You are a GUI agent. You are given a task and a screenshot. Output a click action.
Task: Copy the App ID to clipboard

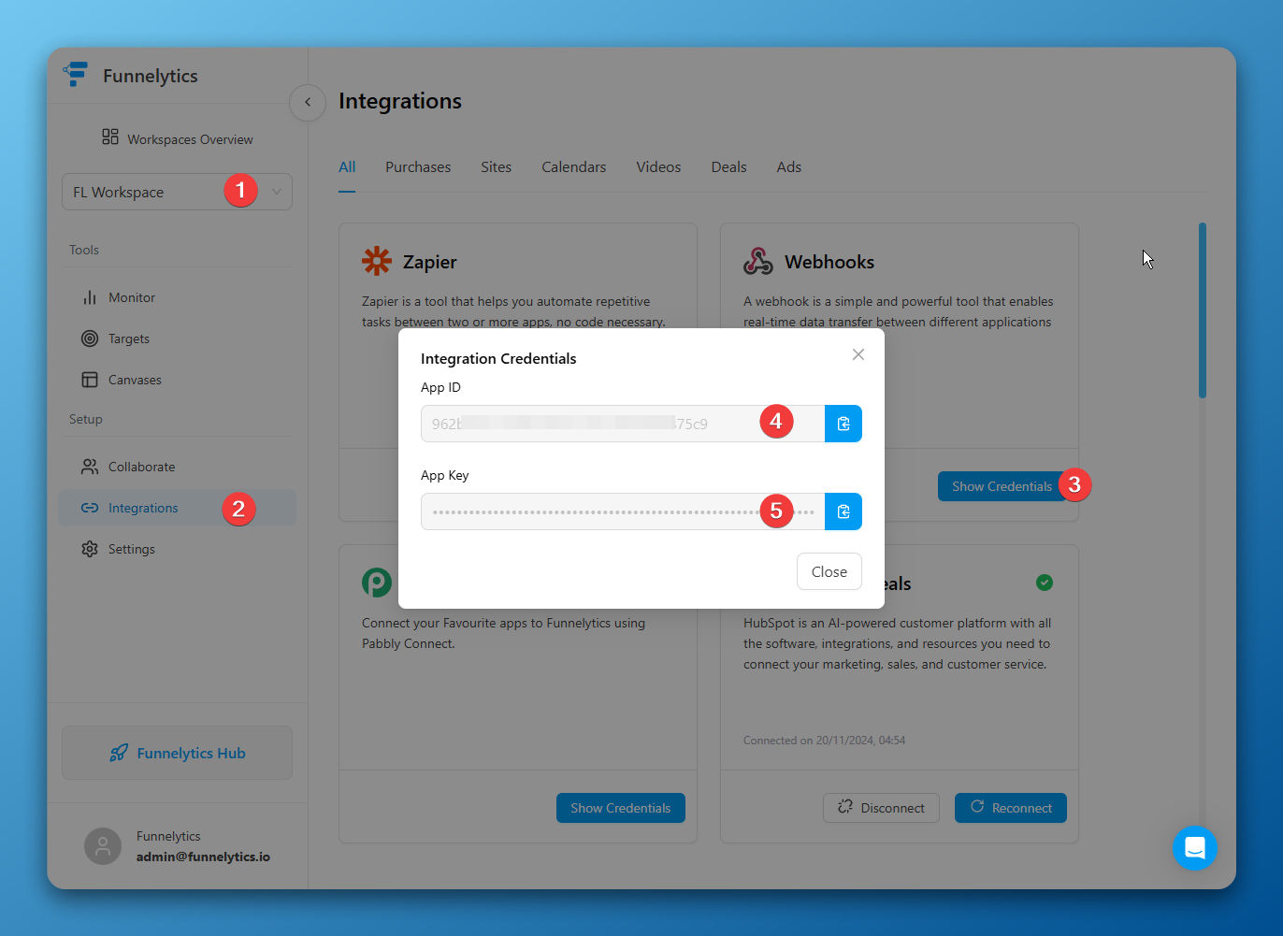point(843,424)
